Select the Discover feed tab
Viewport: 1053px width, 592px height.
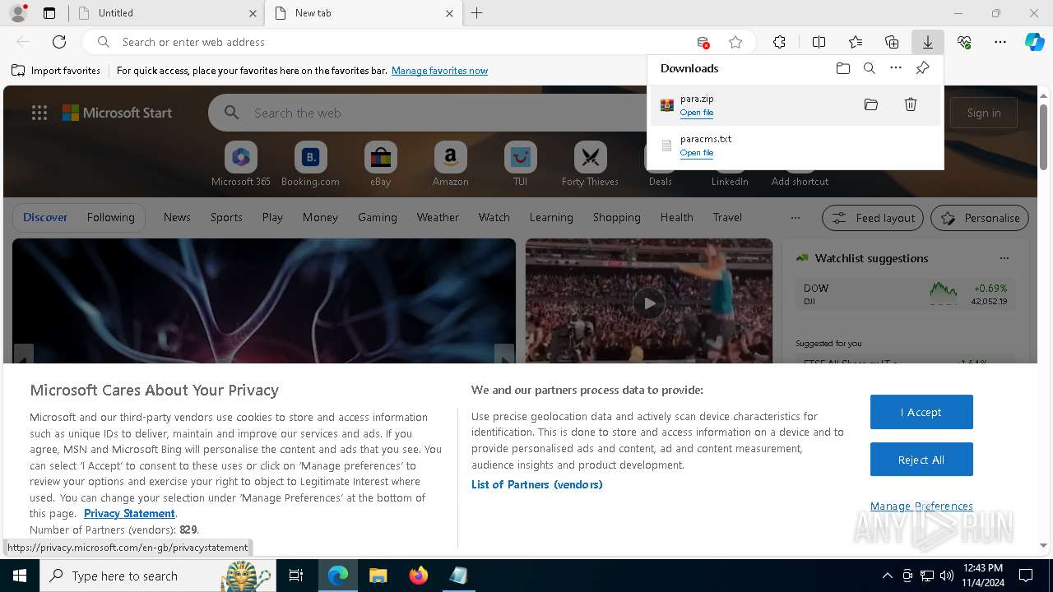click(45, 217)
